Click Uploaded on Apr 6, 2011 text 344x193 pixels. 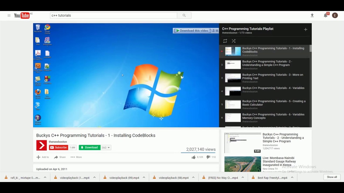click(x=52, y=169)
